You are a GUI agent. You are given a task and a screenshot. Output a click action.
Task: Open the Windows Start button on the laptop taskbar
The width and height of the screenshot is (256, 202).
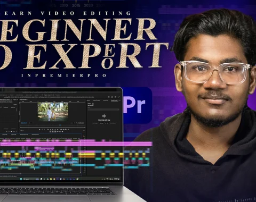pyautogui.click(x=21, y=179)
